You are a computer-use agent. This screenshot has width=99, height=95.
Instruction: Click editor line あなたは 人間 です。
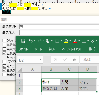(25, 8)
